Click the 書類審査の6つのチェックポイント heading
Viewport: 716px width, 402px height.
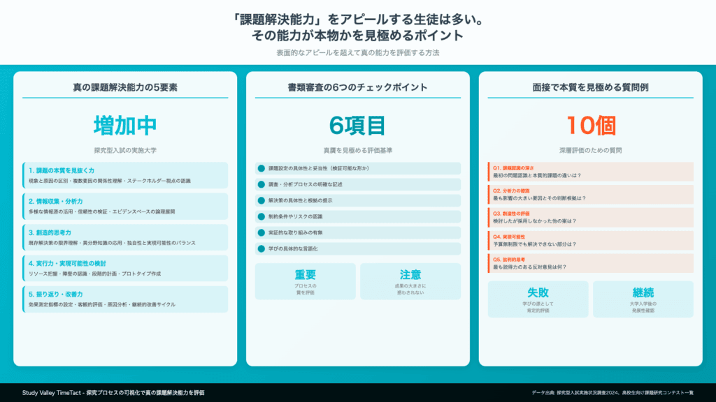[x=357, y=88]
